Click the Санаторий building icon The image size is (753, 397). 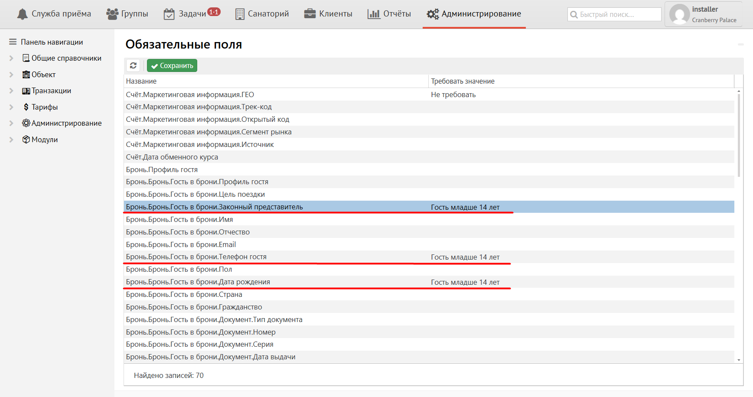[x=240, y=14]
